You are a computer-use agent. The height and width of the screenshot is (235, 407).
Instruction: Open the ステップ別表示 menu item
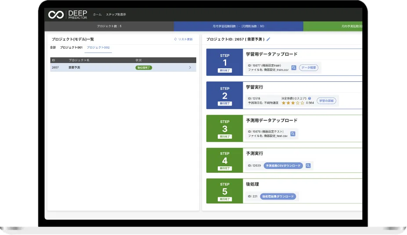coord(116,14)
